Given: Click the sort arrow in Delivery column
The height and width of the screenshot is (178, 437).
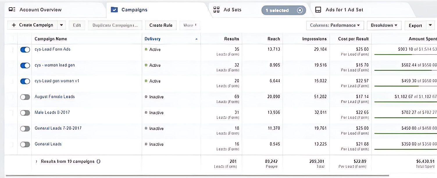Looking at the screenshot, I should pos(197,39).
